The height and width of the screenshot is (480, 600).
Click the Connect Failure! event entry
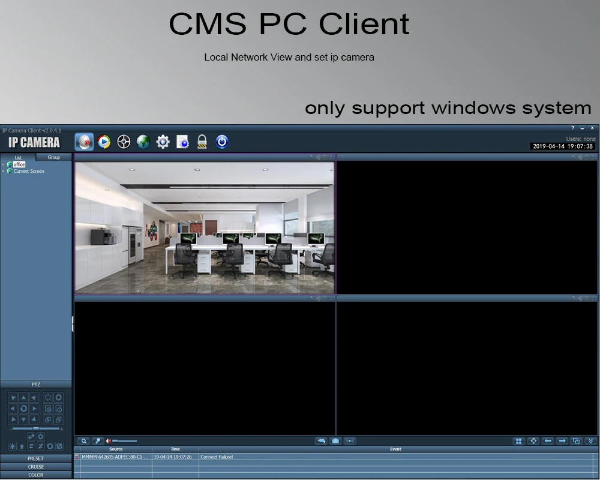click(x=217, y=457)
